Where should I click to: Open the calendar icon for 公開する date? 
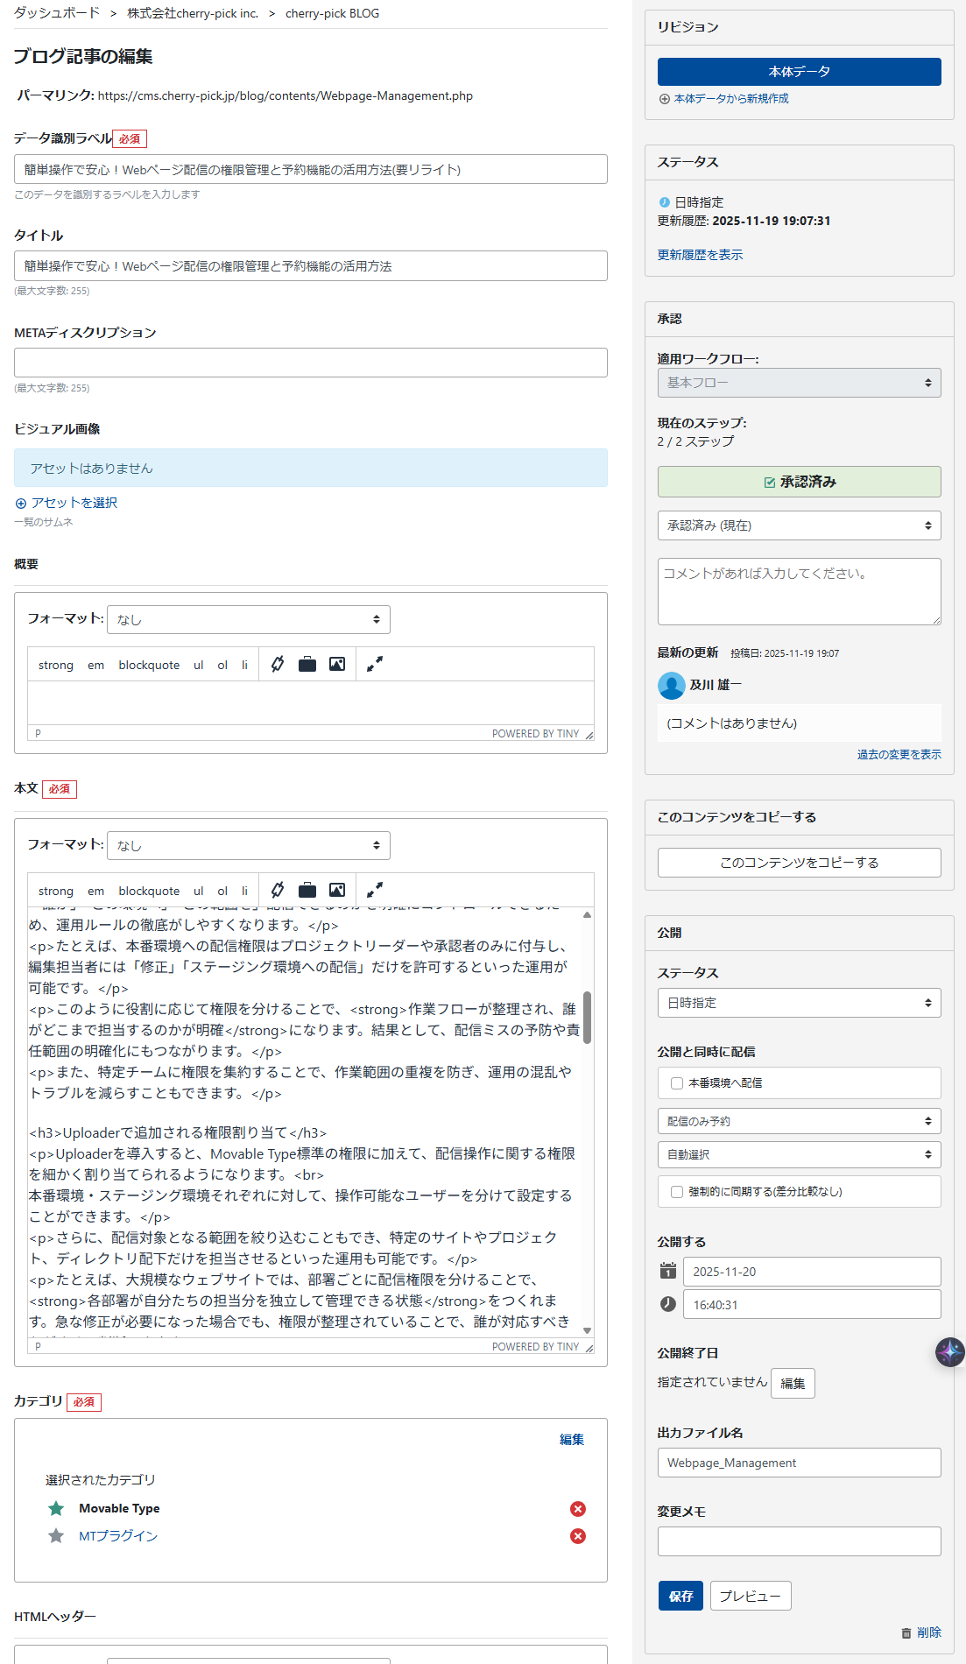[668, 1271]
